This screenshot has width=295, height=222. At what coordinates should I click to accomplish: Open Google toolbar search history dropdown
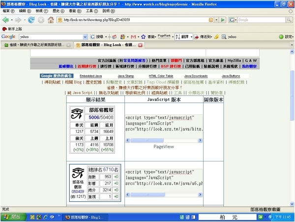pos(85,37)
